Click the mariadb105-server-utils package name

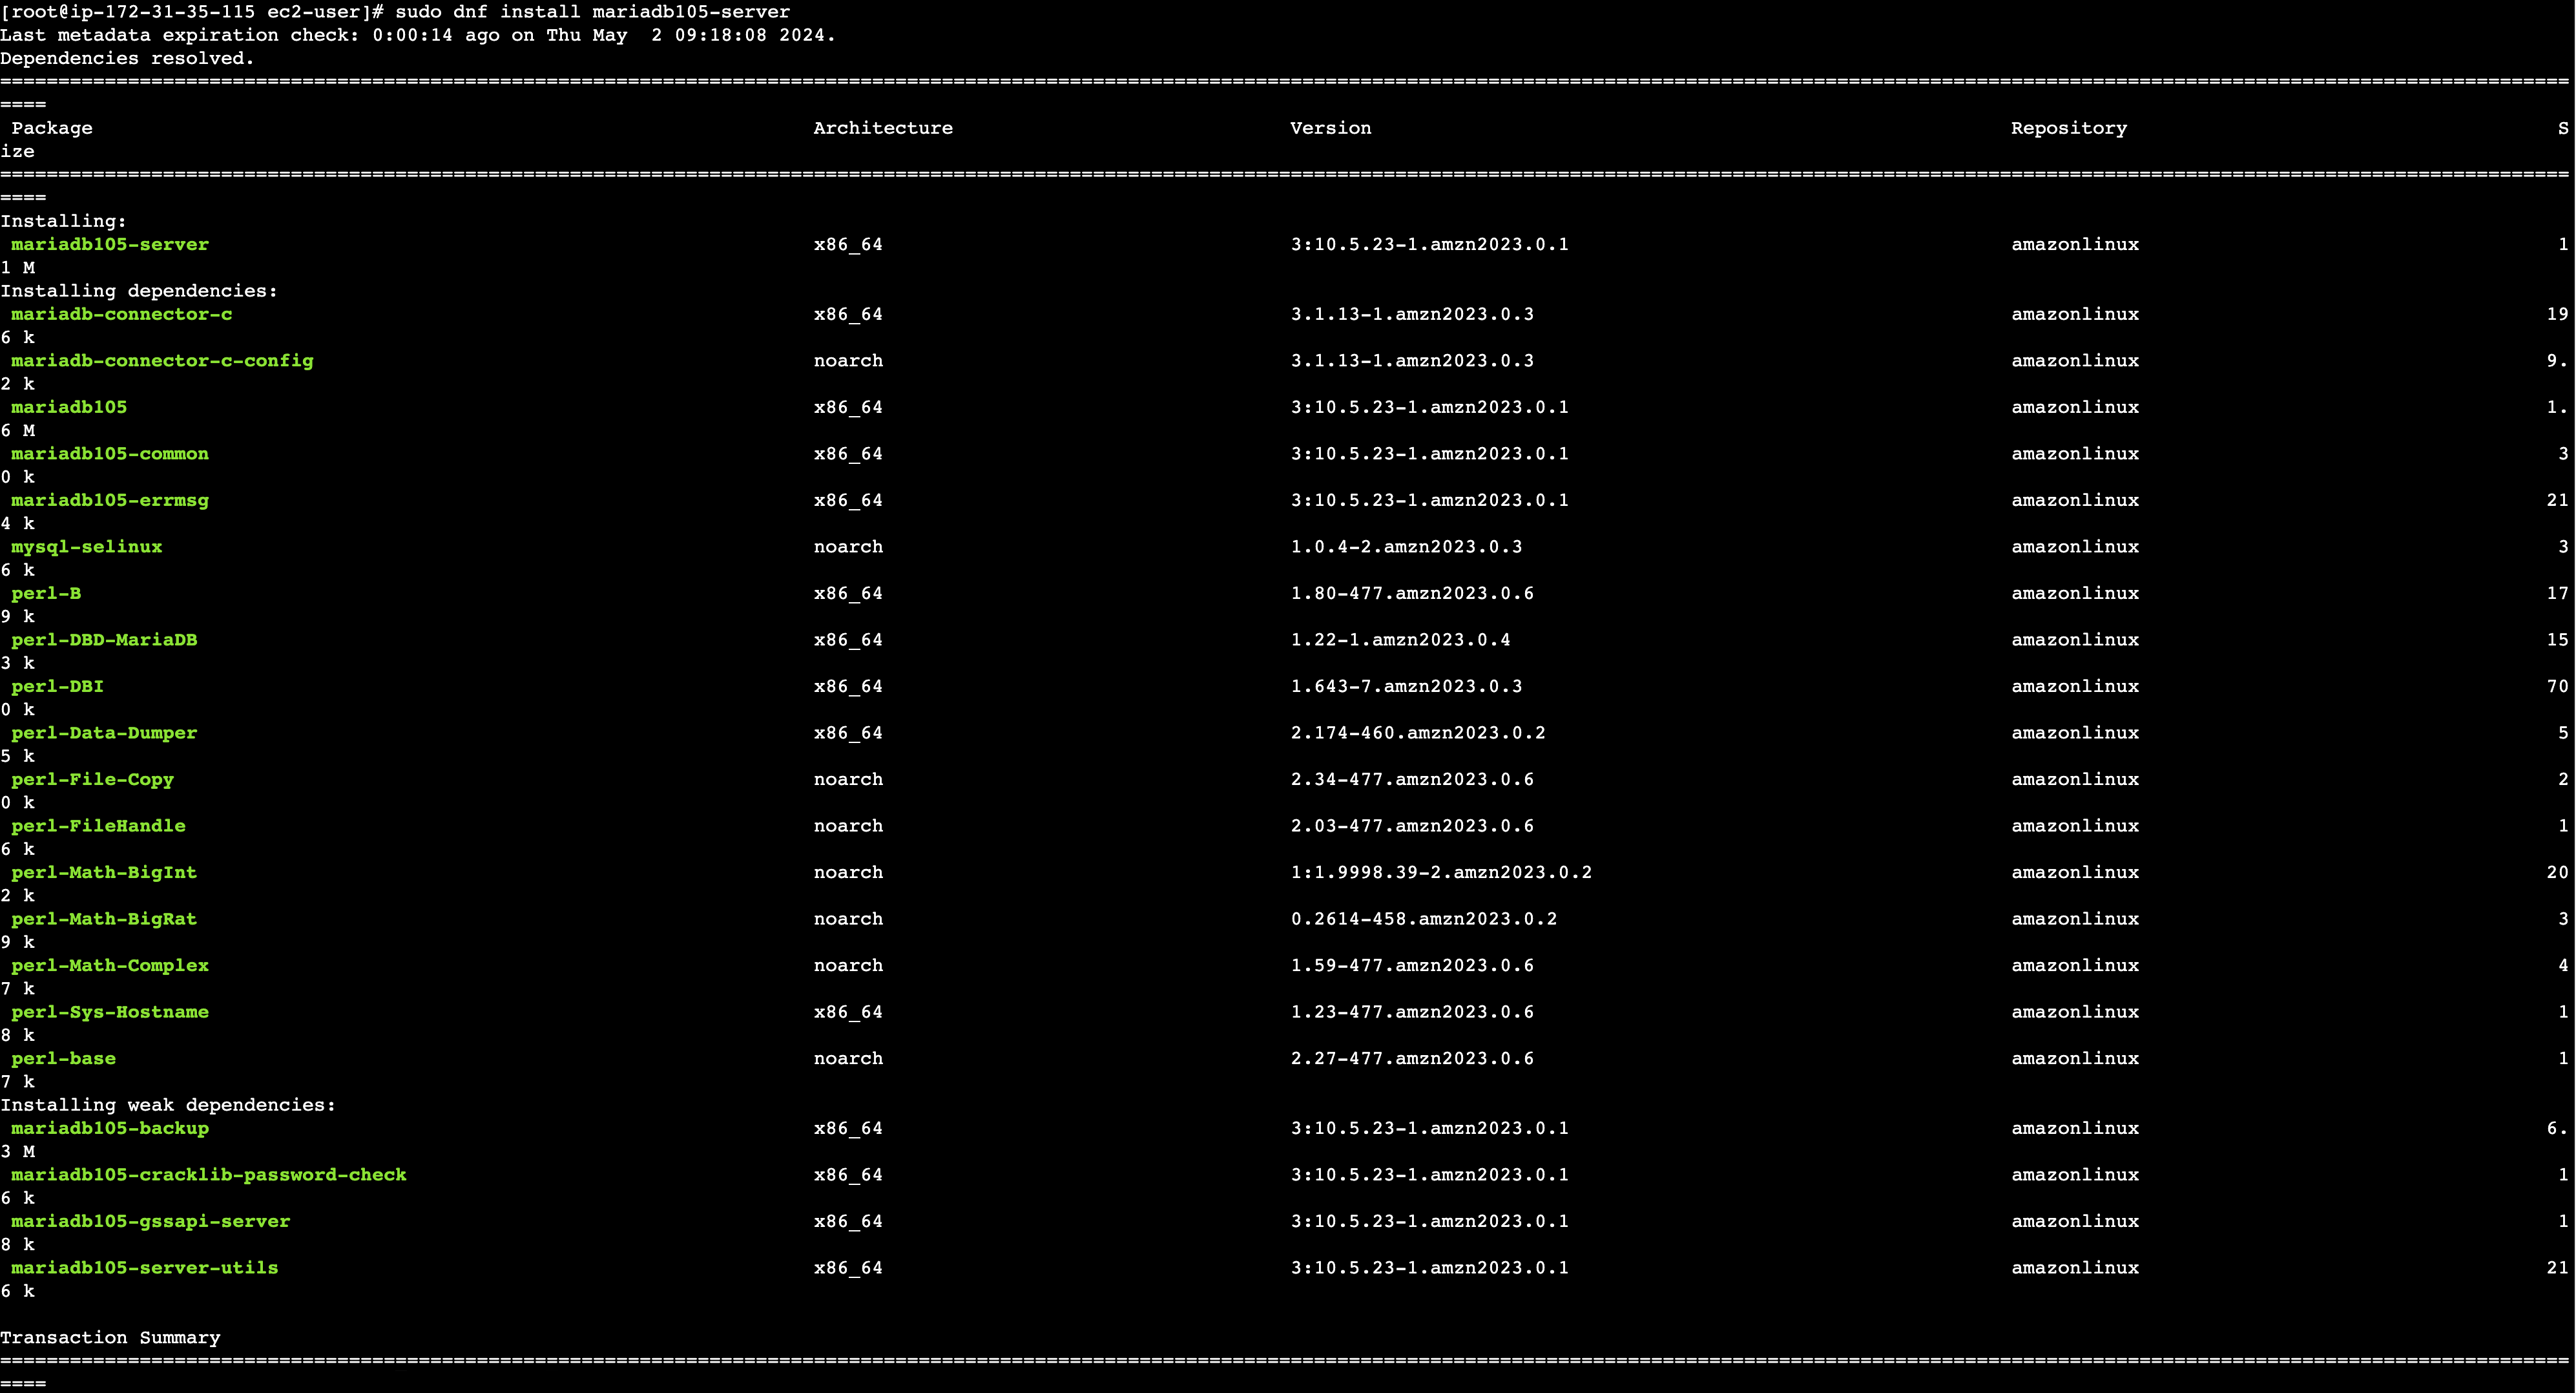pos(145,1268)
